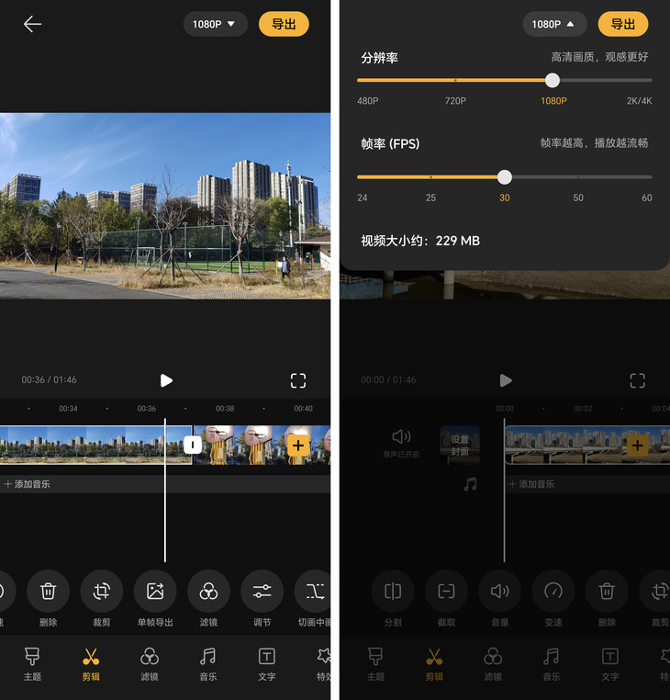Viewport: 670px width, 700px height.
Task: Toggle 原声已开启 original sound on right screen
Action: (x=401, y=444)
